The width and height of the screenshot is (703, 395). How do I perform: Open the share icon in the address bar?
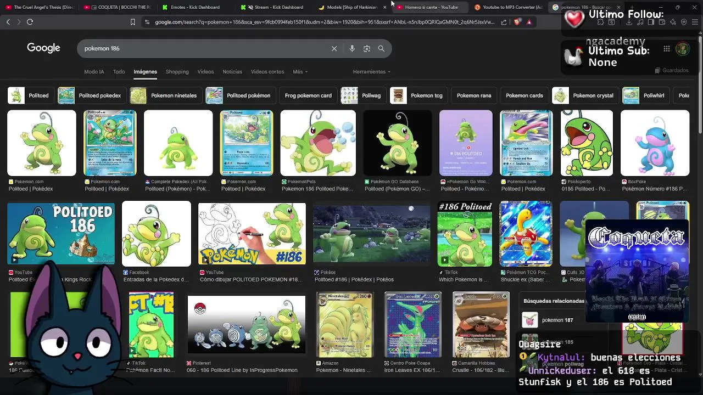click(504, 22)
